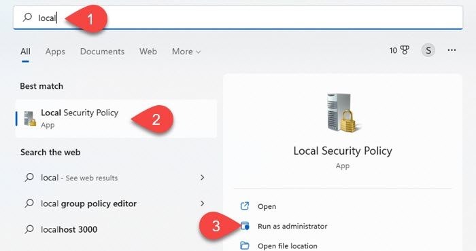Image resolution: width=476 pixels, height=251 pixels.
Task: Open the three-dot options menu
Action: [452, 50]
